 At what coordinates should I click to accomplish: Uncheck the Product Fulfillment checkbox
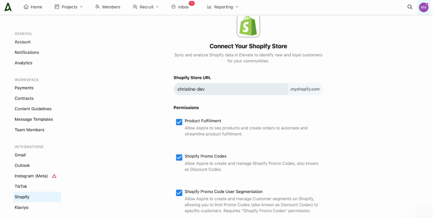point(179,122)
